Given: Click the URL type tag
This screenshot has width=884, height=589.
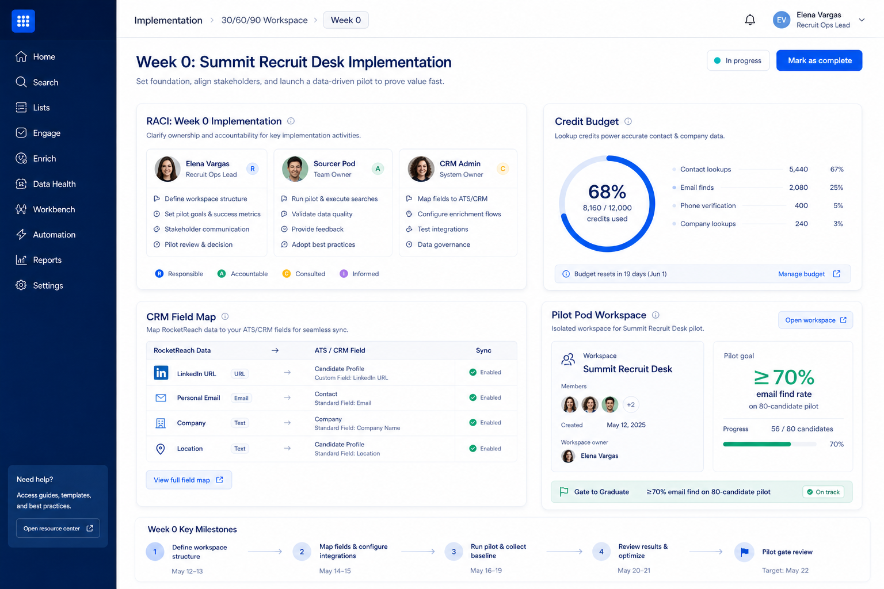Looking at the screenshot, I should (239, 374).
